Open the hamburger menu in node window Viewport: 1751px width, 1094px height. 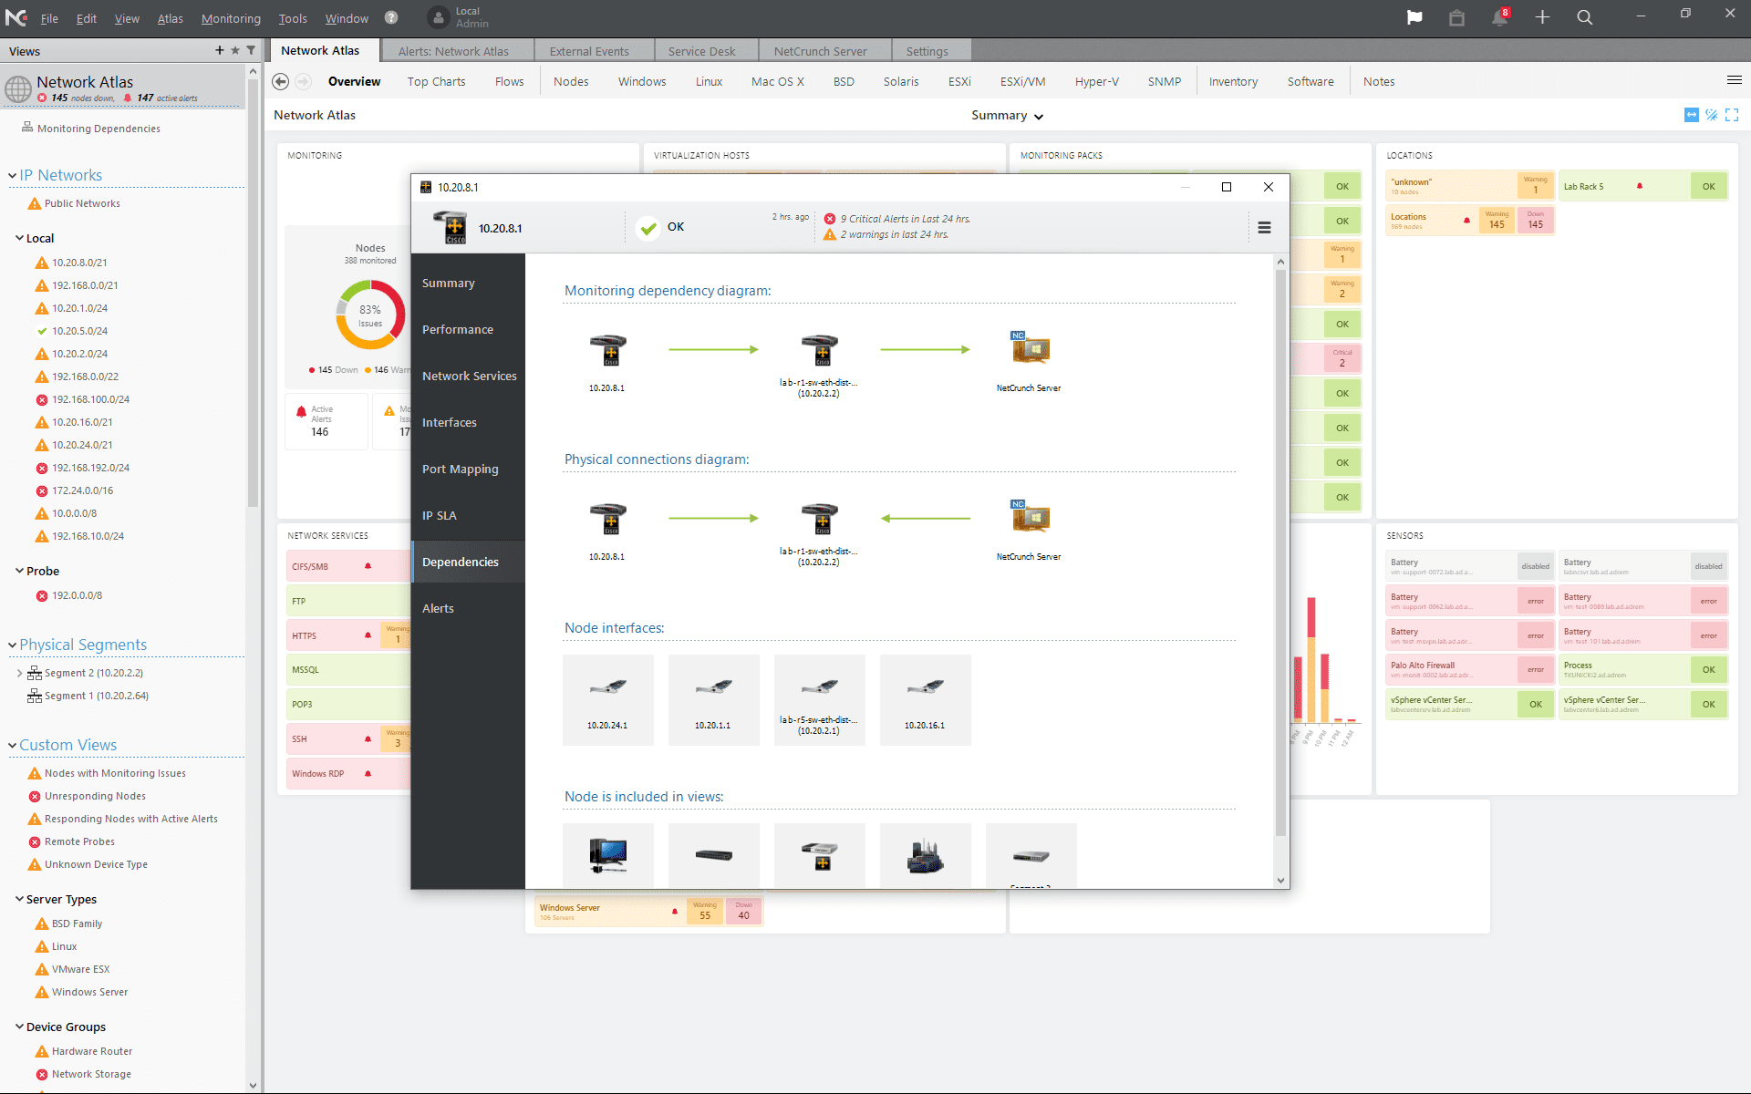click(1264, 228)
